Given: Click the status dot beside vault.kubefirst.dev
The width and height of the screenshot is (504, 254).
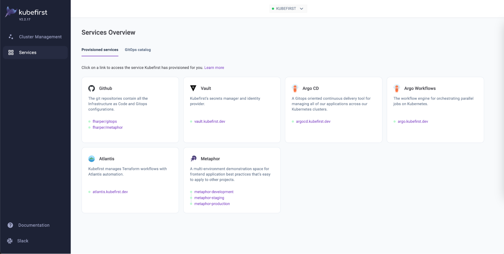Looking at the screenshot, I should click(191, 122).
